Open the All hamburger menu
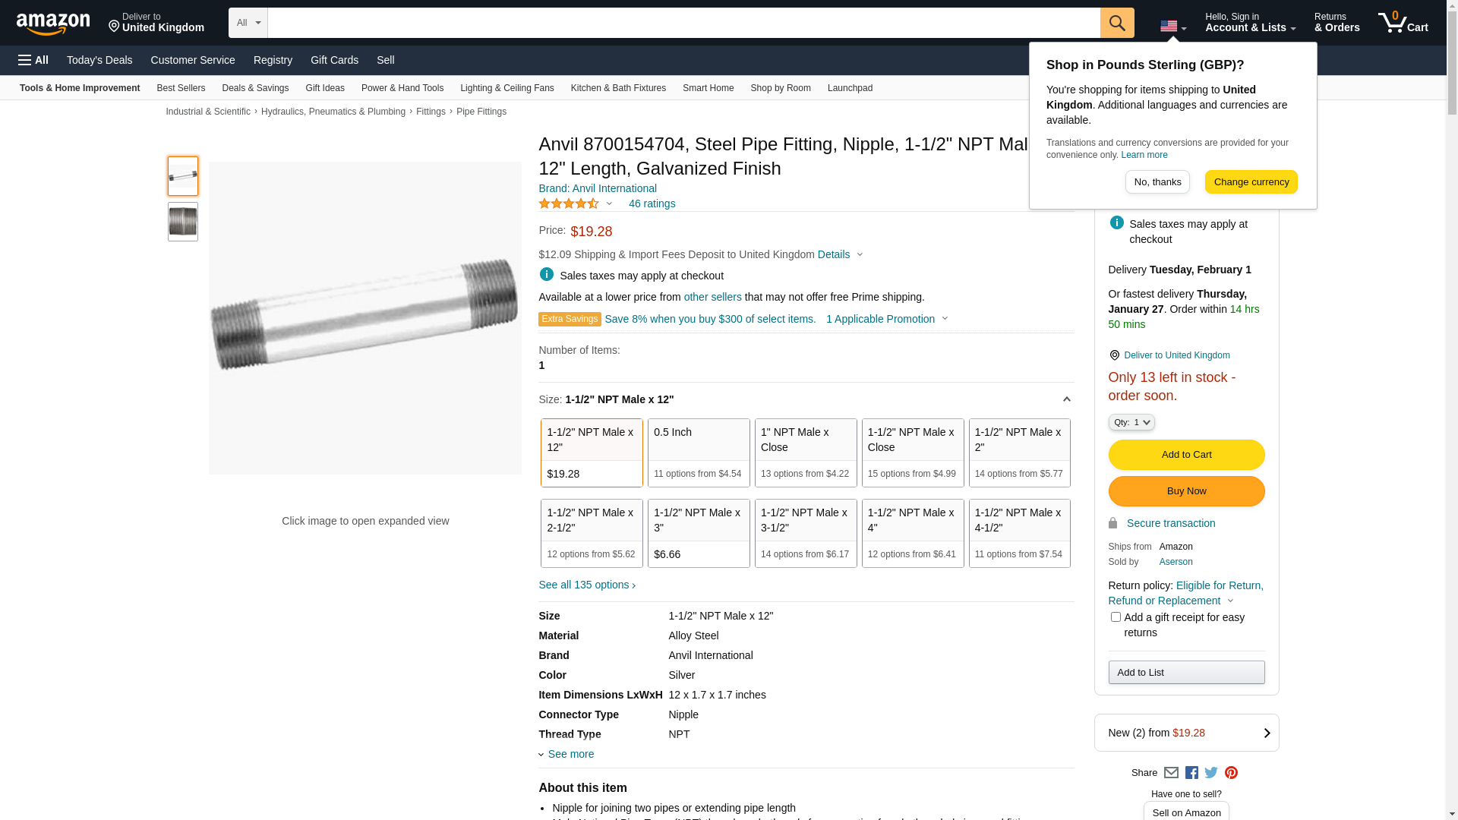The width and height of the screenshot is (1458, 820). coord(33,60)
